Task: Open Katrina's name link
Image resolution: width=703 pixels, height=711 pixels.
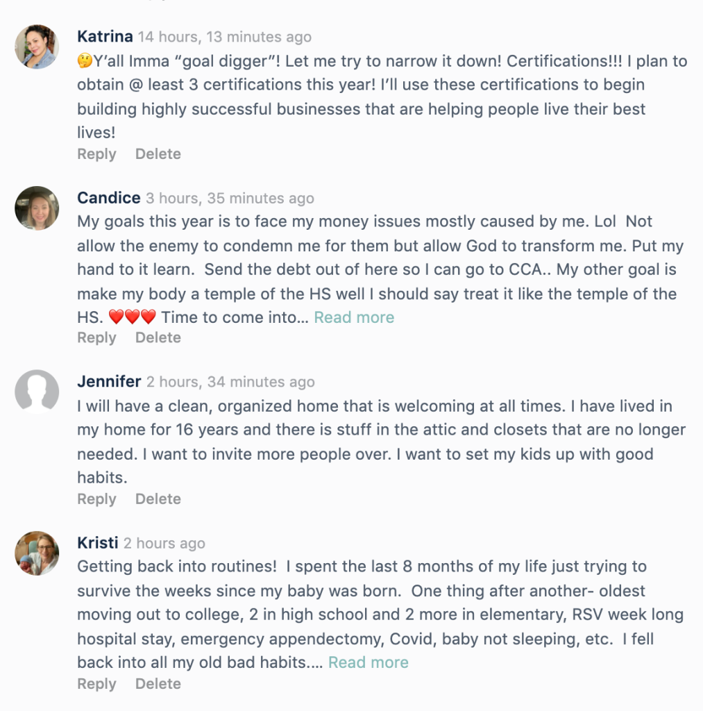Action: 105,37
